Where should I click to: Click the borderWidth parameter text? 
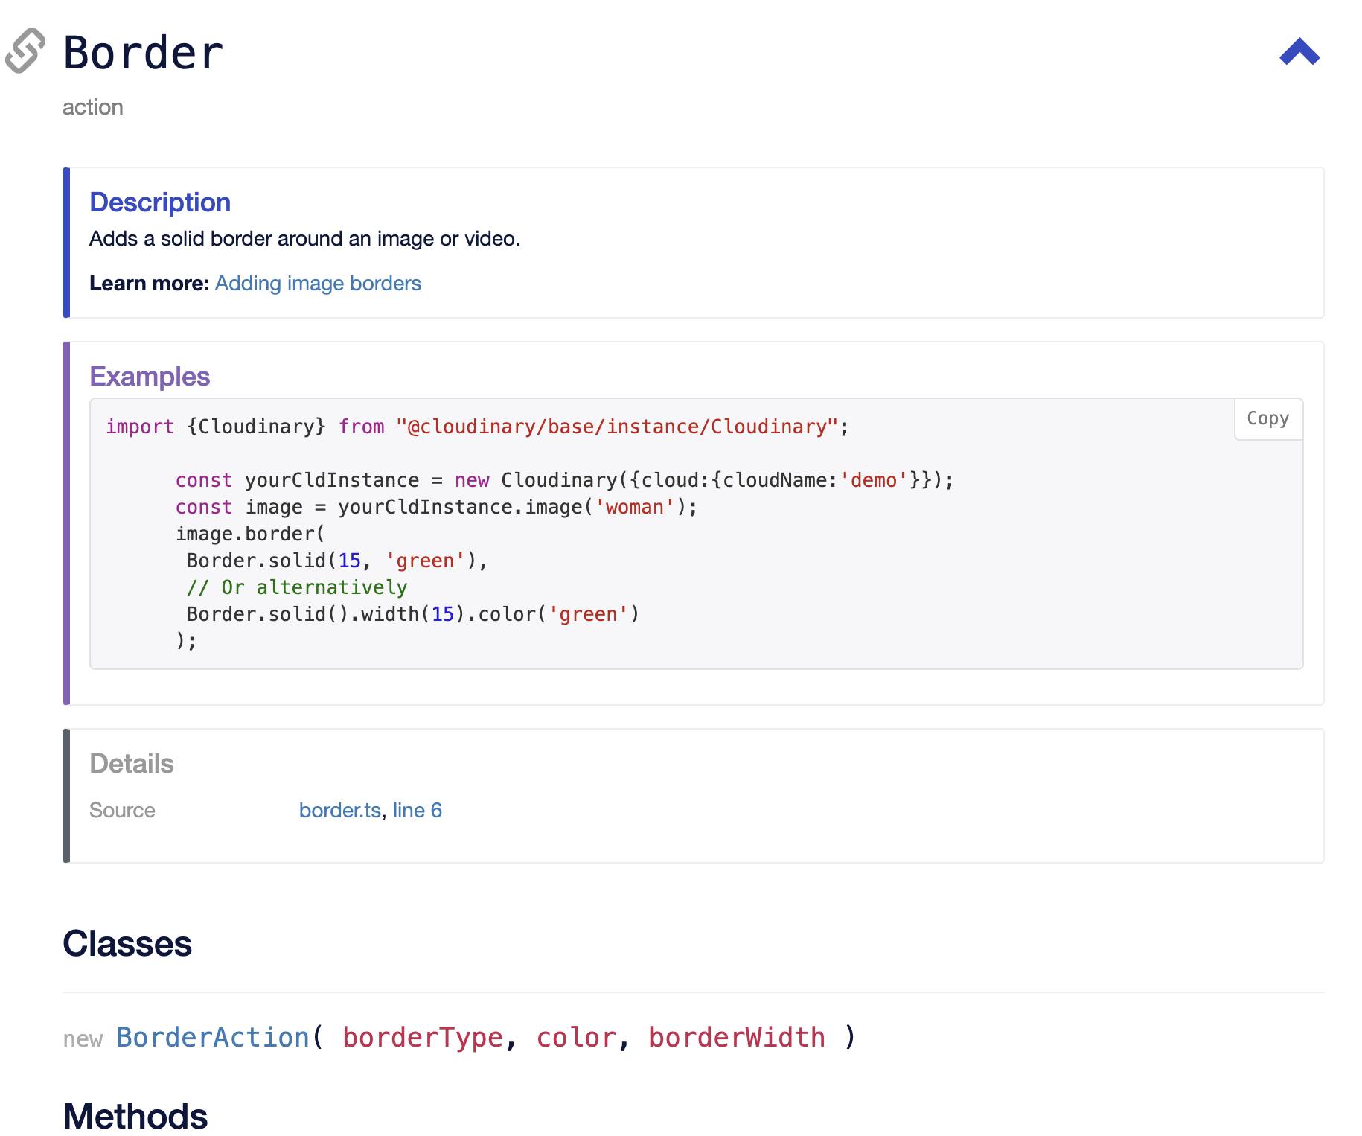(737, 1037)
